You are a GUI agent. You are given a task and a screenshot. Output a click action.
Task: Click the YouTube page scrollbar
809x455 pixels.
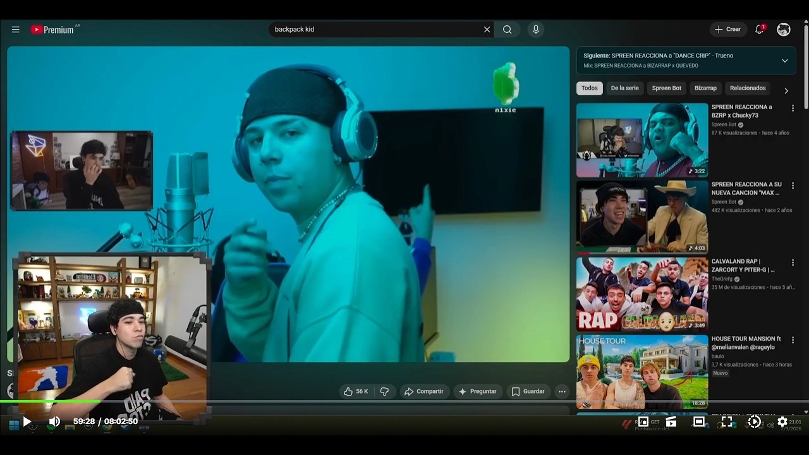tap(806, 66)
